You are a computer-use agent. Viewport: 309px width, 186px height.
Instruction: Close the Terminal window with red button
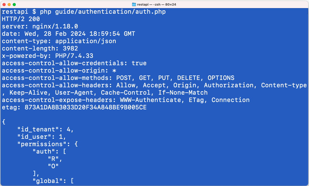click(x=4, y=5)
